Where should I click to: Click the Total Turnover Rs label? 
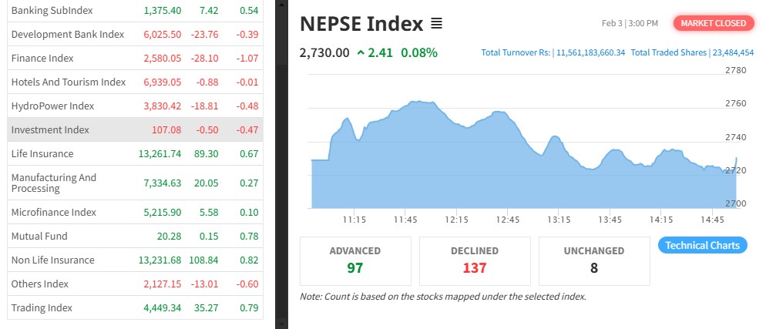[x=516, y=52]
